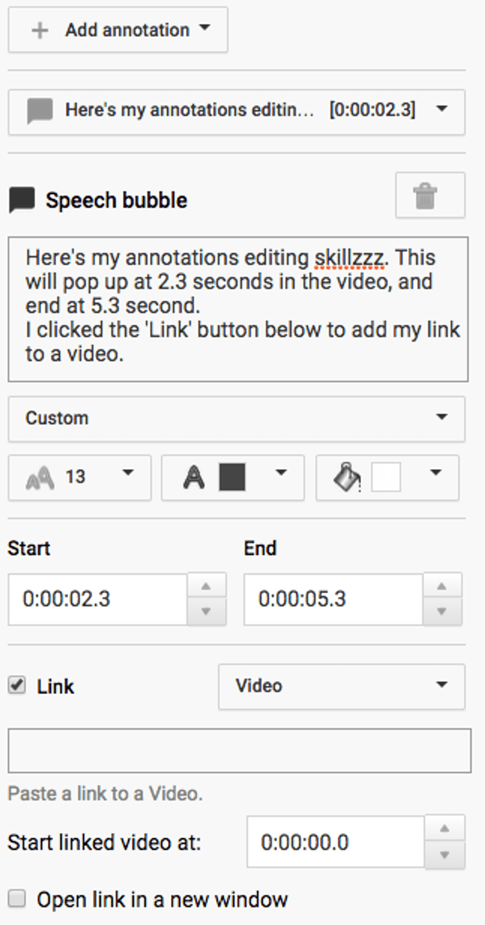Expand the annotation entry's dropdown arrow
Viewport: 485px width, 925px height.
[x=442, y=110]
